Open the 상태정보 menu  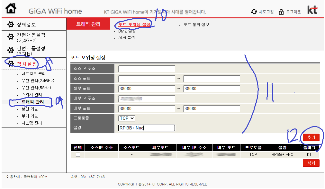tap(26, 24)
